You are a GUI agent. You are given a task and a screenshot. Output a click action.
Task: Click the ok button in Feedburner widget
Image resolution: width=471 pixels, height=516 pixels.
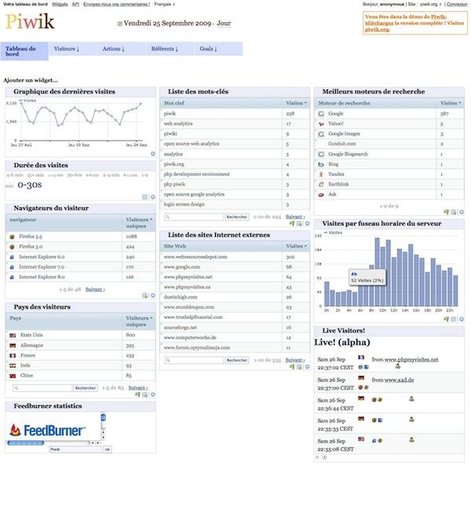tap(108, 449)
